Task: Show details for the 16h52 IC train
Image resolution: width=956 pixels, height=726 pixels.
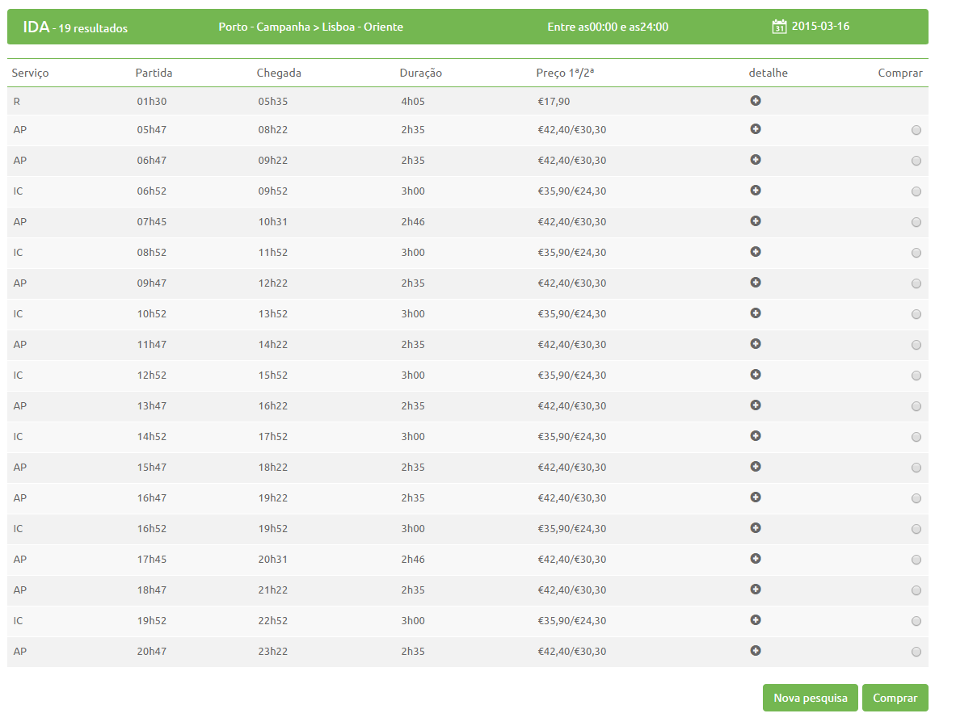Action: tap(756, 527)
